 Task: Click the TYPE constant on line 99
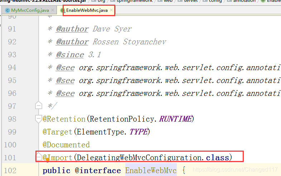pyautogui.click(x=138, y=132)
